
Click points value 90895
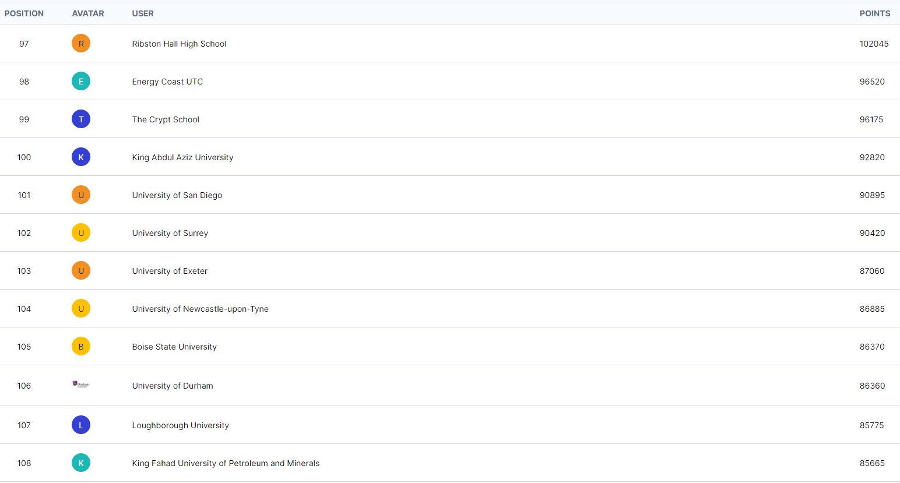[x=872, y=195]
